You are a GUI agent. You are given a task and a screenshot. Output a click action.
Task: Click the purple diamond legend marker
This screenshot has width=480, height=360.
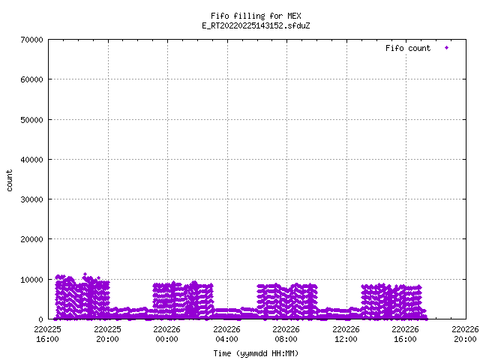point(447,48)
